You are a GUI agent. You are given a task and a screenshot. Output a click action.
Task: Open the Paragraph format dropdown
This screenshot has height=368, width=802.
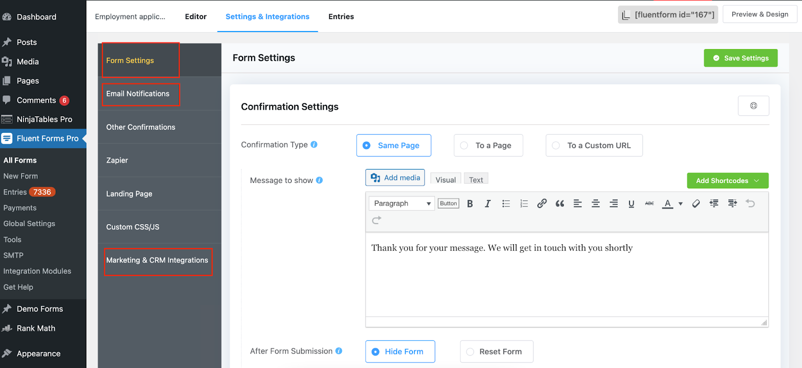402,204
